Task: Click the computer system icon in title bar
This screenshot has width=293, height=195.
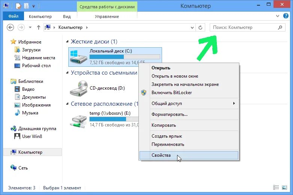Action: pos(6,6)
